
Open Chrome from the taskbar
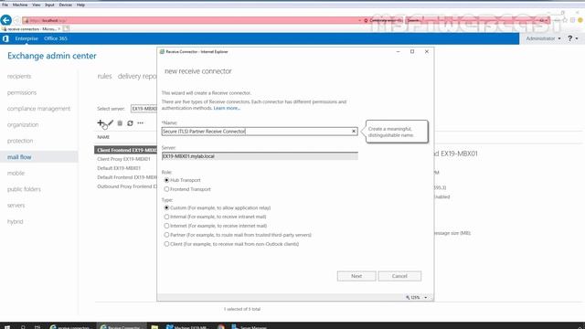221,327
